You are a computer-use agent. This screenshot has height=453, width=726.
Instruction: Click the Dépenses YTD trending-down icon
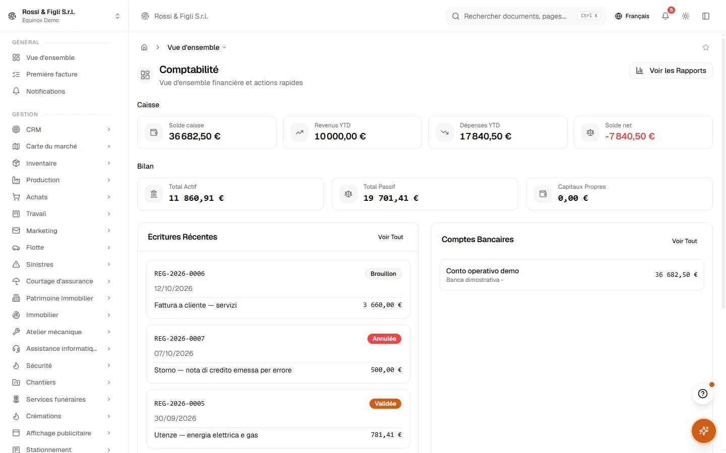445,132
